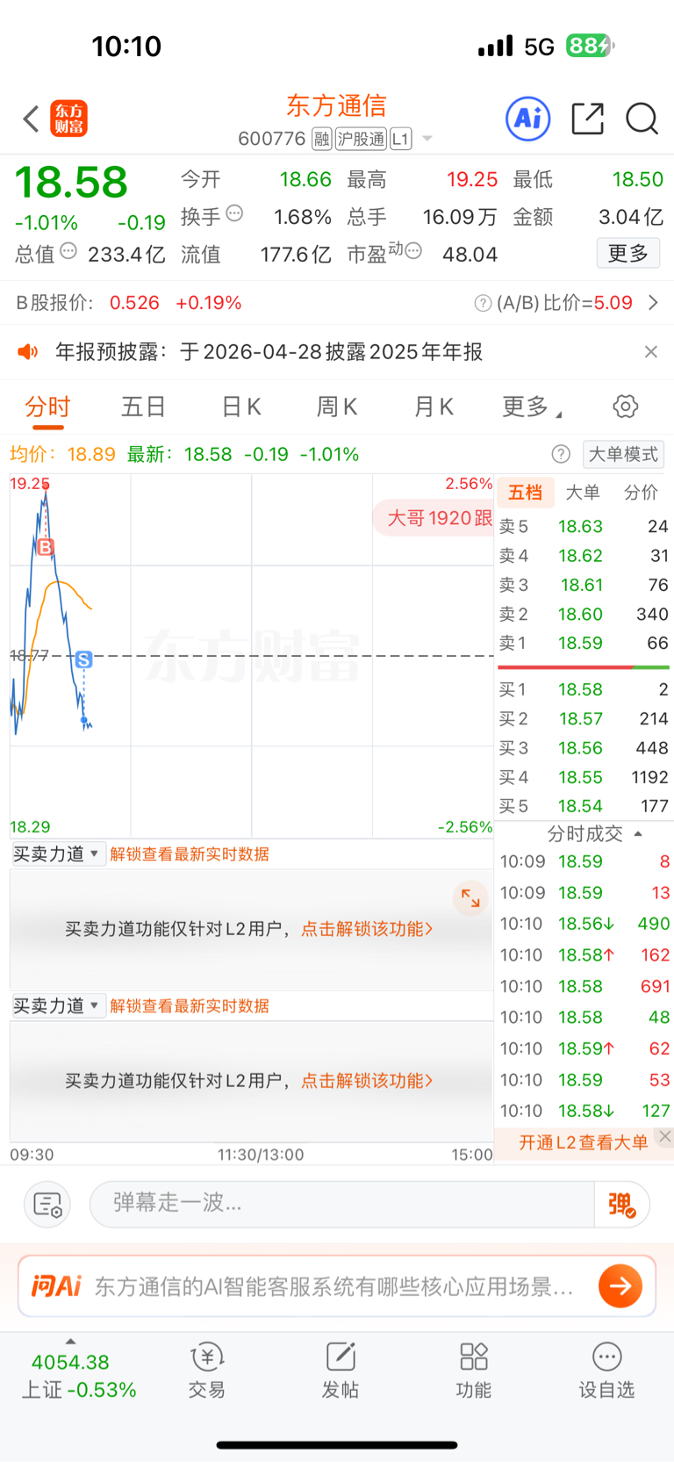
Task: Open chart settings gear icon
Action: (625, 407)
